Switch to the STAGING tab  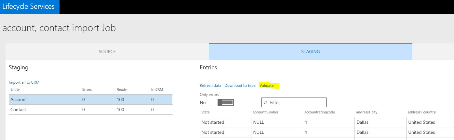[x=310, y=52]
